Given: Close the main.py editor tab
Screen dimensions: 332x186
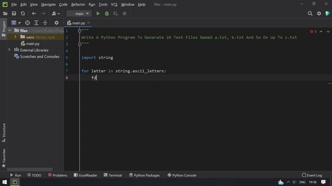Looking at the screenshot, I should (89, 23).
